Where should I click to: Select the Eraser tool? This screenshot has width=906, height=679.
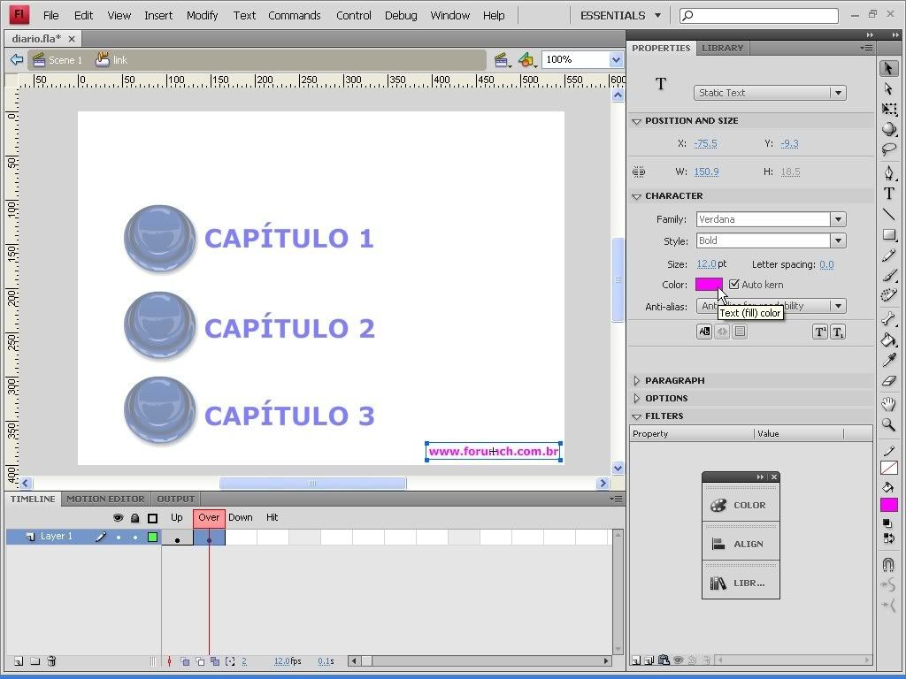coord(889,381)
